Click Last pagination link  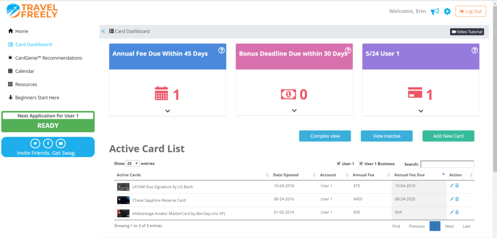pyautogui.click(x=466, y=226)
